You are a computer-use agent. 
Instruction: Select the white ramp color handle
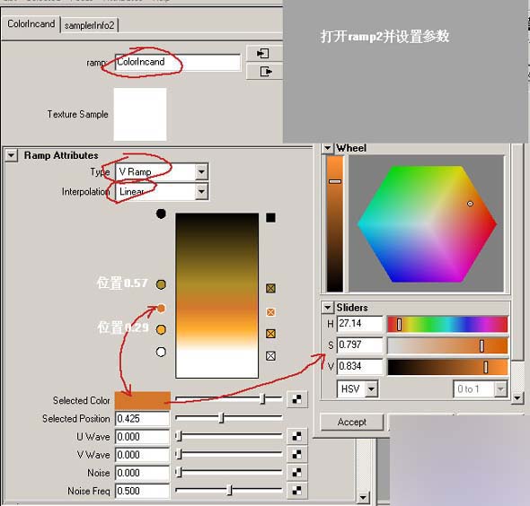[161, 352]
